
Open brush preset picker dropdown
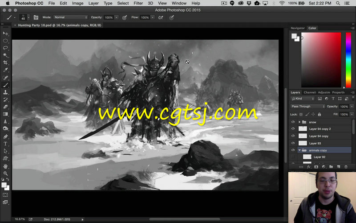28,17
